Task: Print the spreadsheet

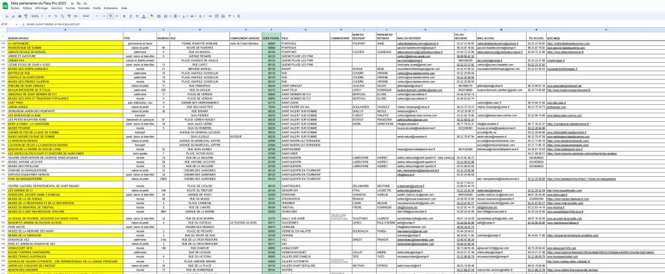Action: pyautogui.click(x=19, y=16)
